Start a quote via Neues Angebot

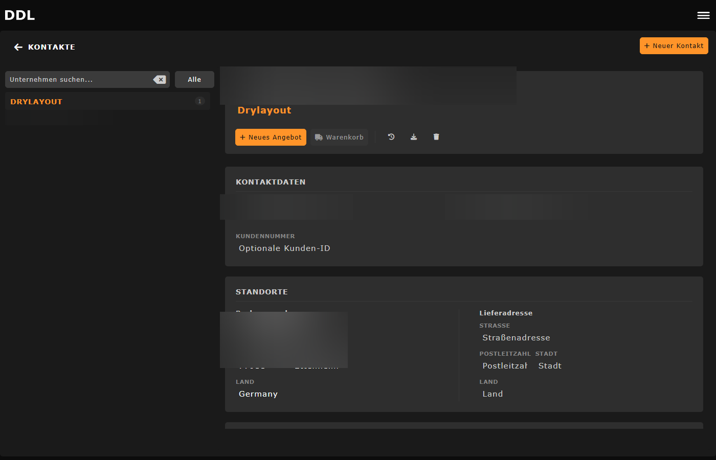tap(271, 137)
